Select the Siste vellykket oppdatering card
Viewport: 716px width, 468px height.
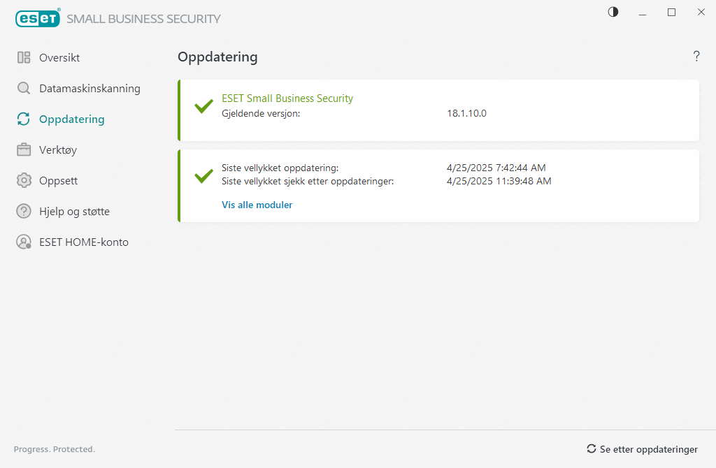[x=439, y=185]
